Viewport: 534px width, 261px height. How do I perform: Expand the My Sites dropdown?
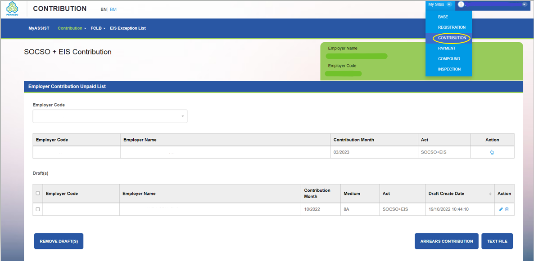pos(440,4)
